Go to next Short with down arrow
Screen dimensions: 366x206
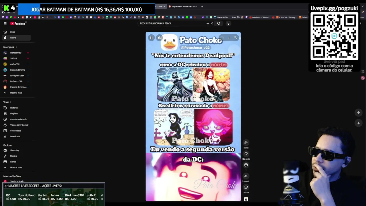[x=358, y=123]
